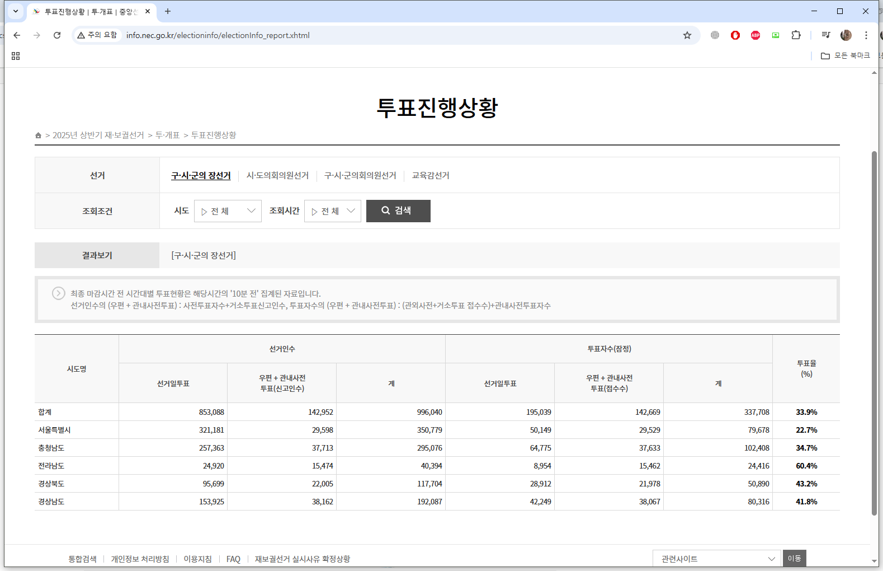Go back using the back arrow
The image size is (883, 571).
[17, 35]
